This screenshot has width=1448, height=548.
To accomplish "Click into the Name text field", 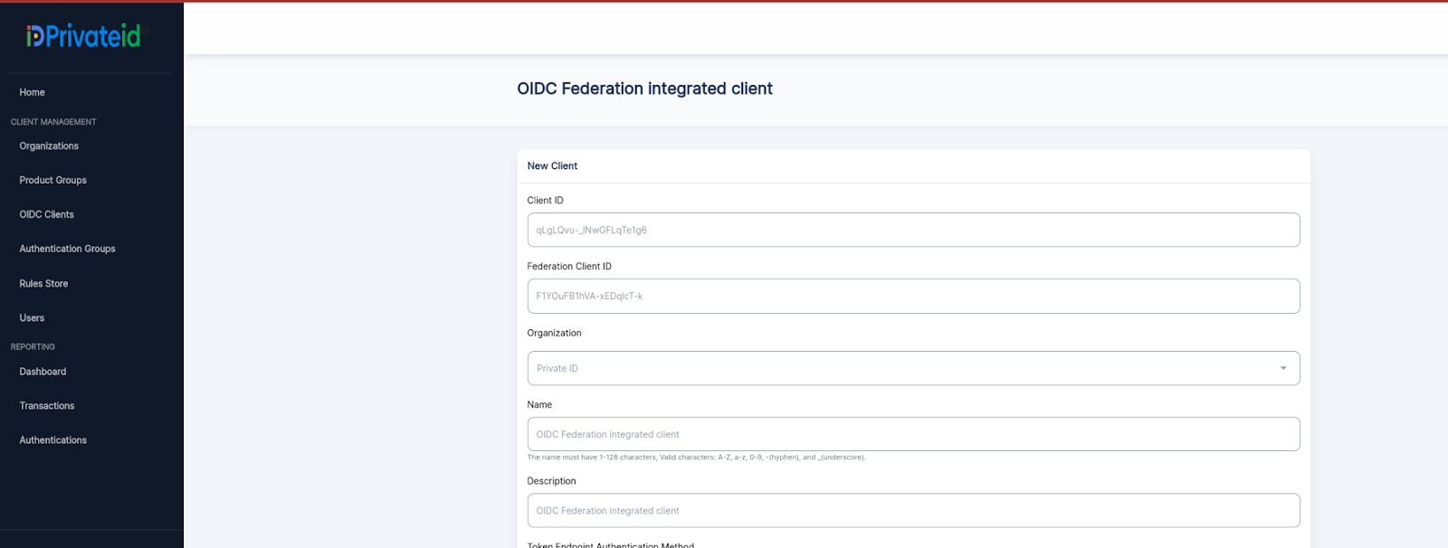I will (913, 435).
